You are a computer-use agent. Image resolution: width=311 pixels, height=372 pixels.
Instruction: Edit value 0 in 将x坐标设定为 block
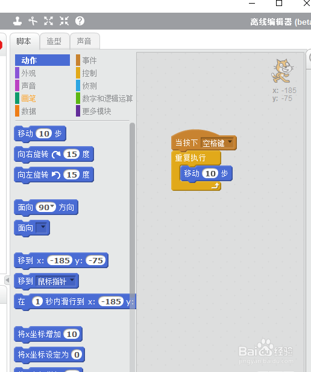pyautogui.click(x=77, y=355)
